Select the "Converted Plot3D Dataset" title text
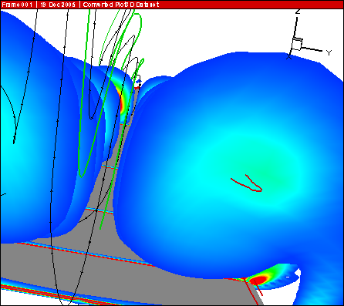This screenshot has height=306, width=344. coord(121,5)
